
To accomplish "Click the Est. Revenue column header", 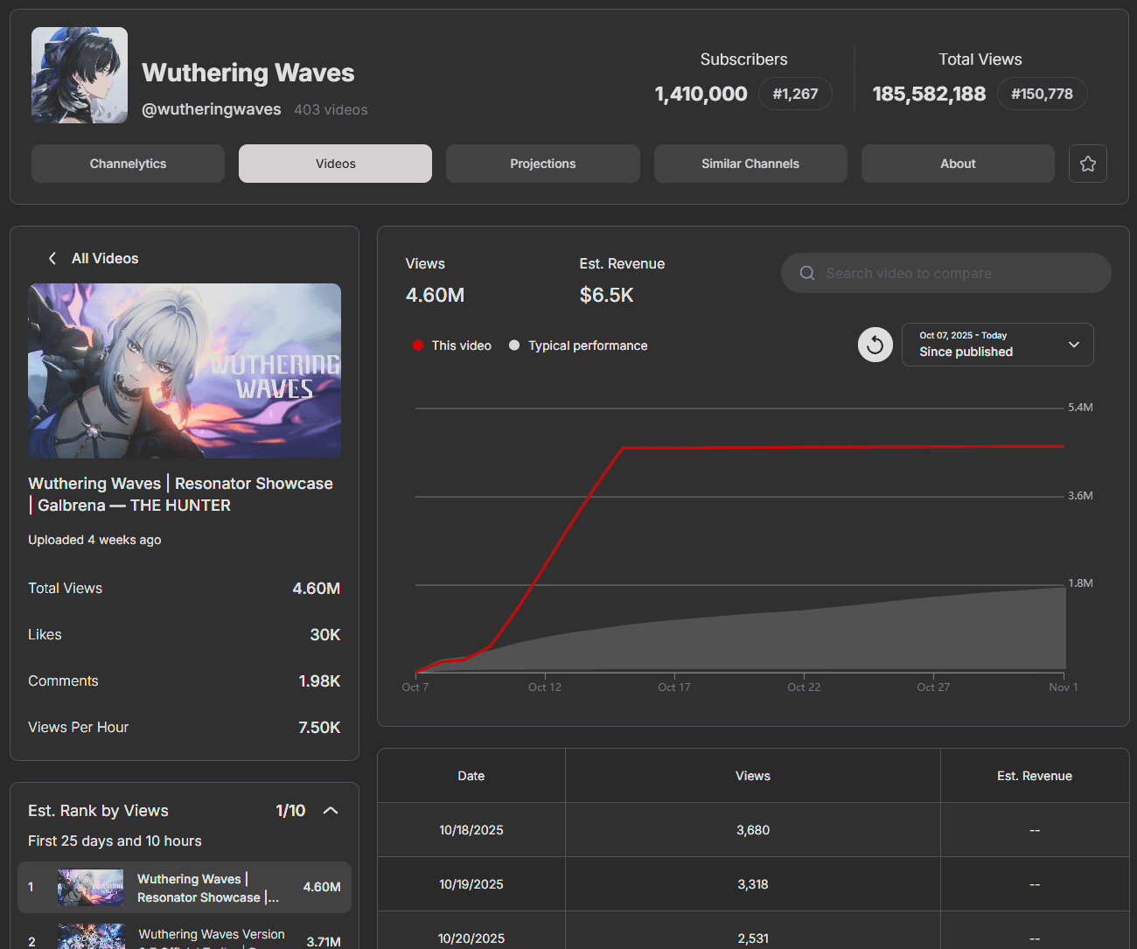I will [1035, 776].
